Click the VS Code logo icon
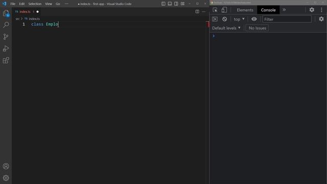The height and width of the screenshot is (184, 327). [5, 4]
